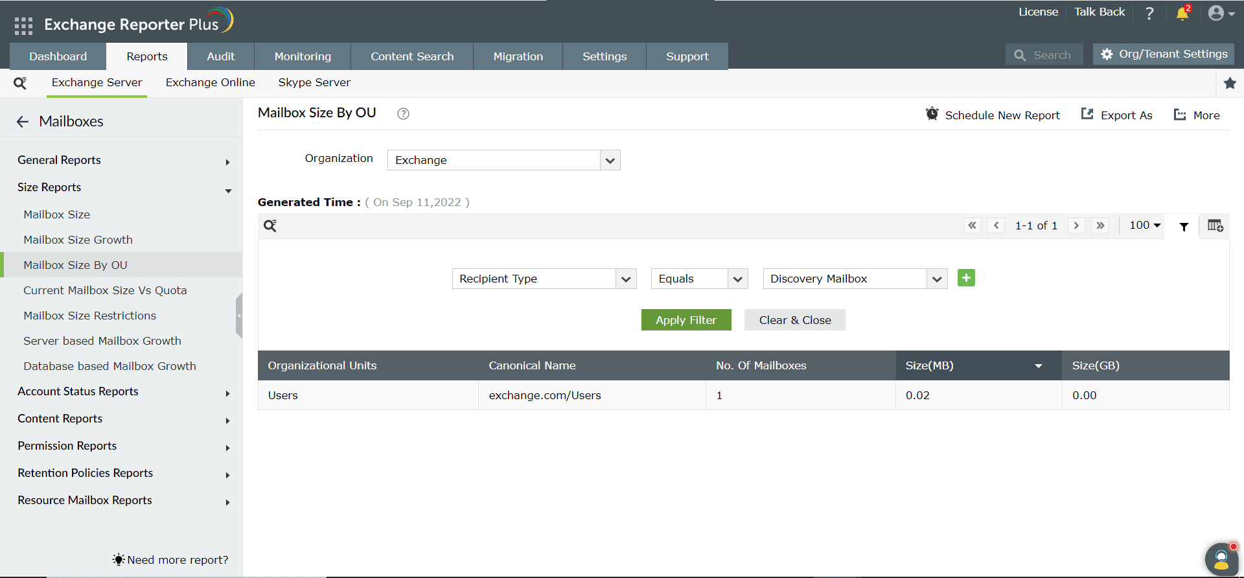
Task: Open the Recipient Type filter dropdown
Action: point(544,279)
